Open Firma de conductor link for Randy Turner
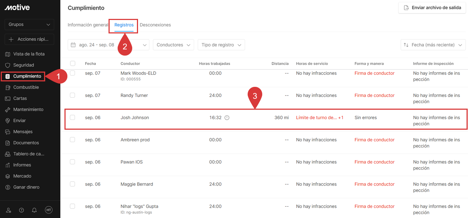468x218 pixels. coord(374,96)
